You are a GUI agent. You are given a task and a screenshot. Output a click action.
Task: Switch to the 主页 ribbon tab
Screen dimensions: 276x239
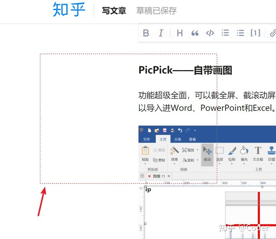tap(163, 139)
